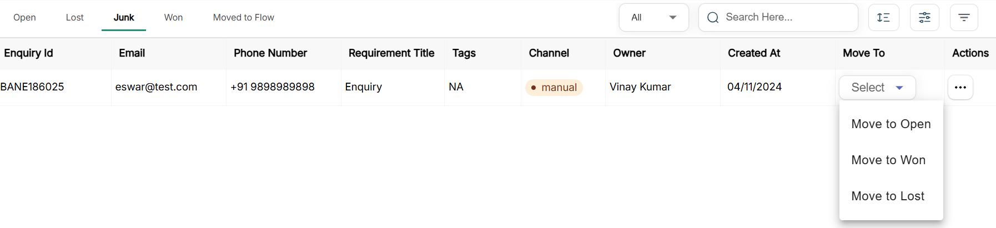Switch to the Won tab
This screenshot has width=996, height=228.
click(x=173, y=18)
